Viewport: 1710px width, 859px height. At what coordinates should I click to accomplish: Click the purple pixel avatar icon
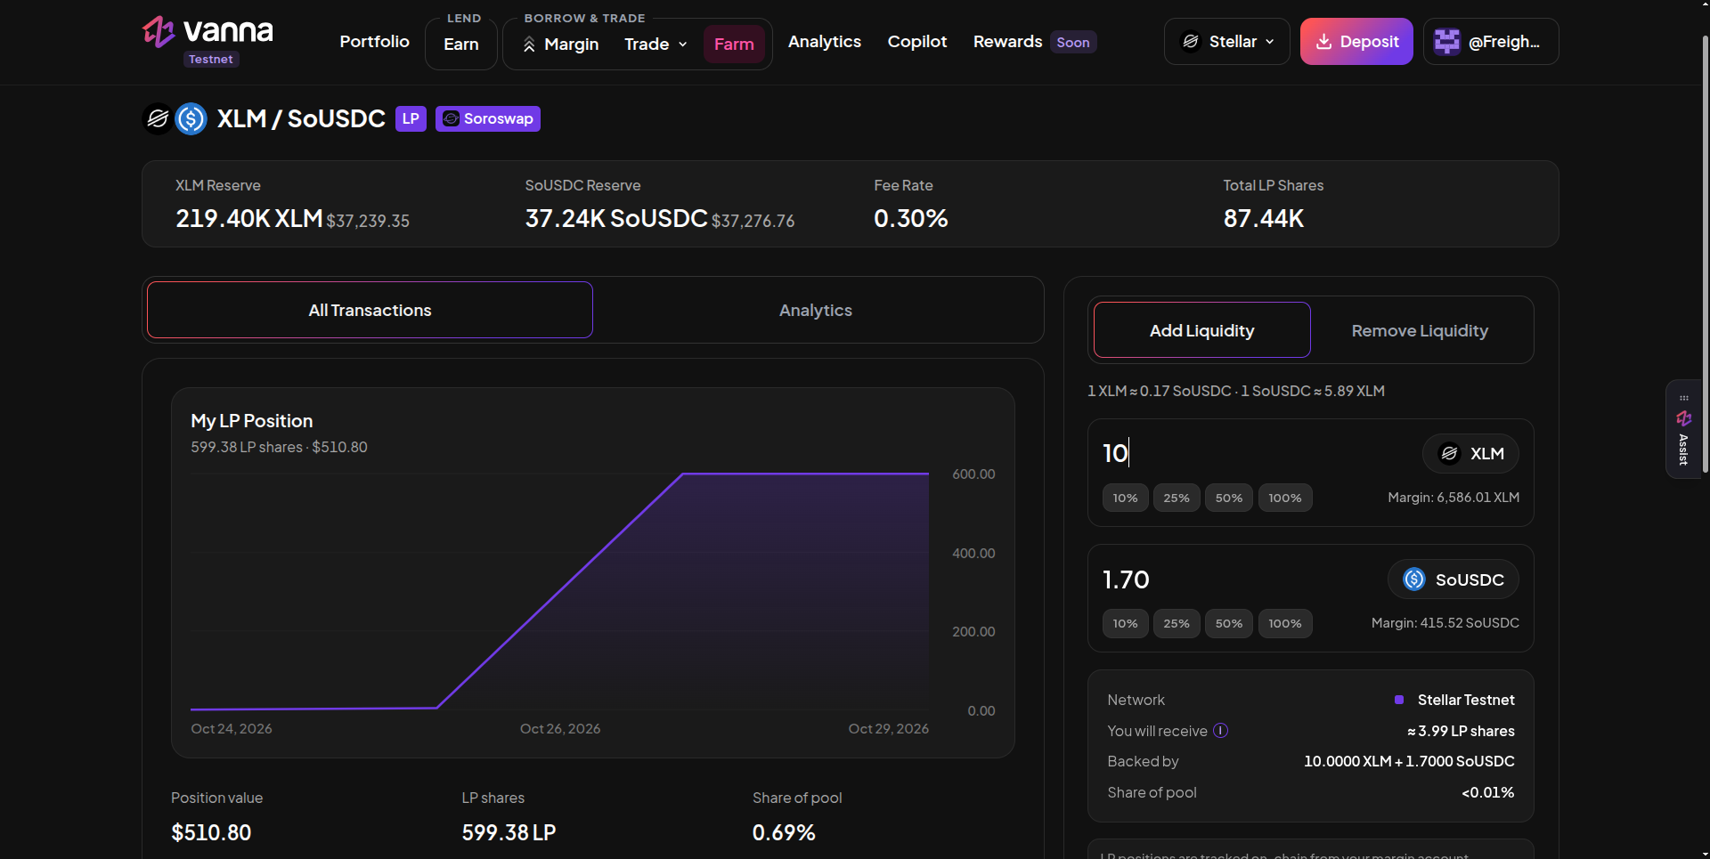click(x=1447, y=42)
